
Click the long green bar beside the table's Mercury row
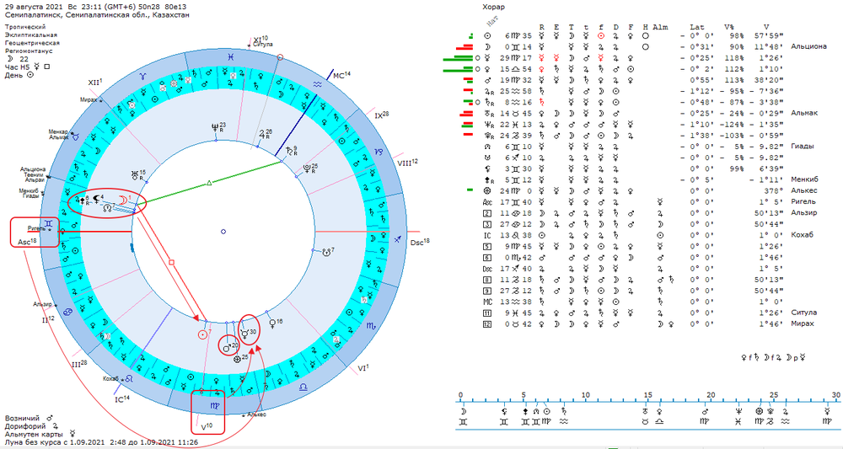458,59
